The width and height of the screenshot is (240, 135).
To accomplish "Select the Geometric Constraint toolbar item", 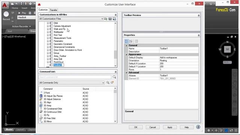I will point(63,44).
